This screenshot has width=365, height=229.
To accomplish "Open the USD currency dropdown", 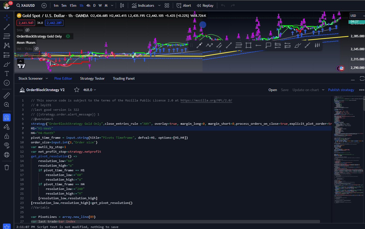I will click(x=357, y=16).
